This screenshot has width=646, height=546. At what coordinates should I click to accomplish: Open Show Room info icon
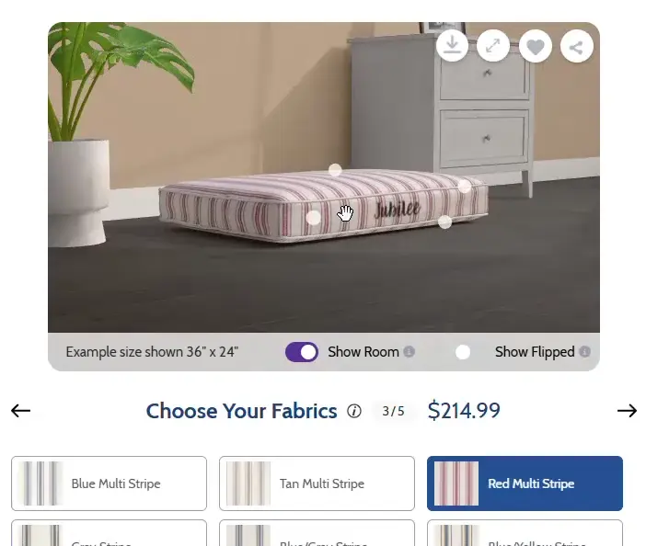[x=410, y=352]
